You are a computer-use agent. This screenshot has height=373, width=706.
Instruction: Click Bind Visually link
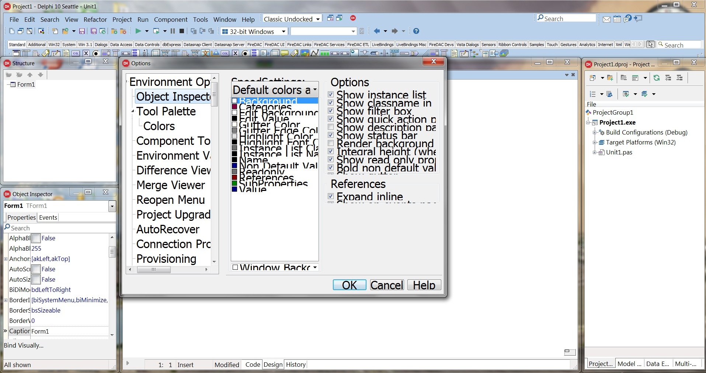click(x=24, y=345)
